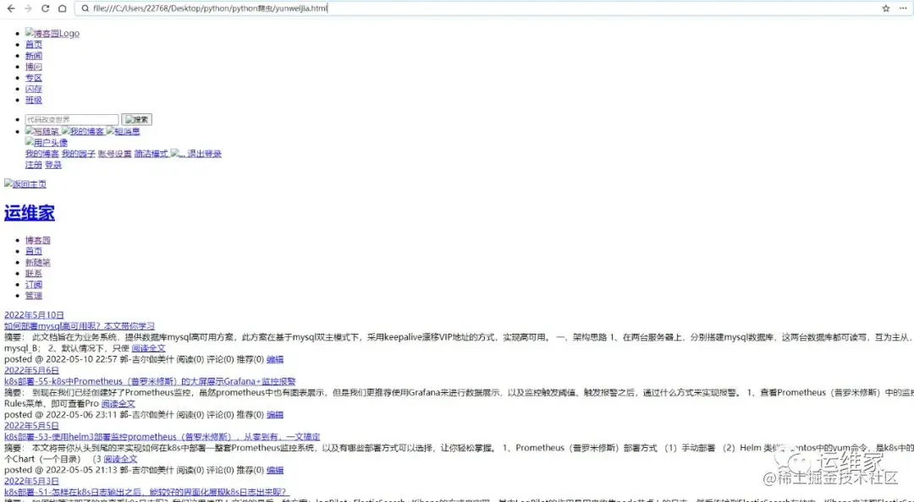
Task: Open the browser three-dot menu
Action: [x=903, y=8]
